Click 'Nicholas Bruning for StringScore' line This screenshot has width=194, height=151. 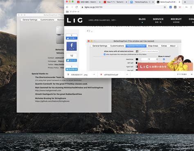(x=50, y=98)
